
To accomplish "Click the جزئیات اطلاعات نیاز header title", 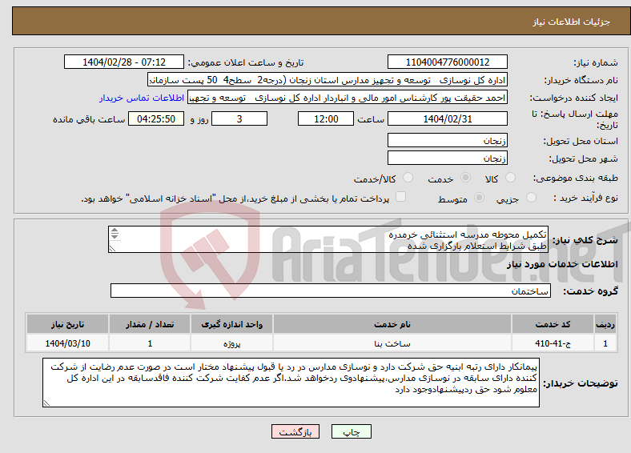I will pyautogui.click(x=572, y=22).
